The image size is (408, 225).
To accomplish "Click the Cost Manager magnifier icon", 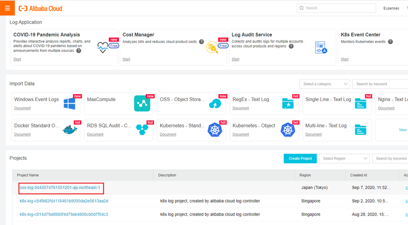I will pos(212,47).
